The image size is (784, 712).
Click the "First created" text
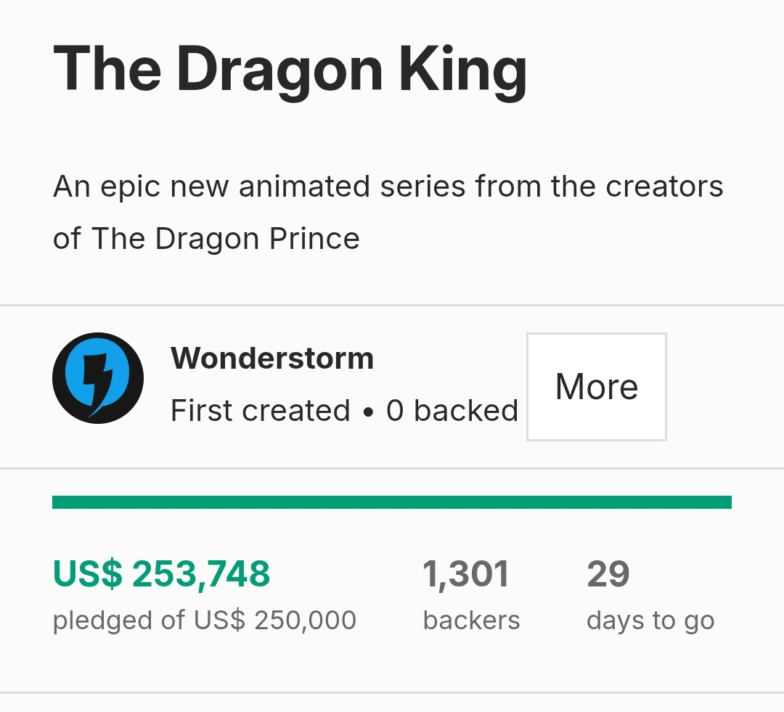(x=260, y=411)
